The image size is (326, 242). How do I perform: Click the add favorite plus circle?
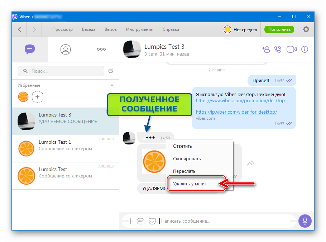tap(37, 97)
